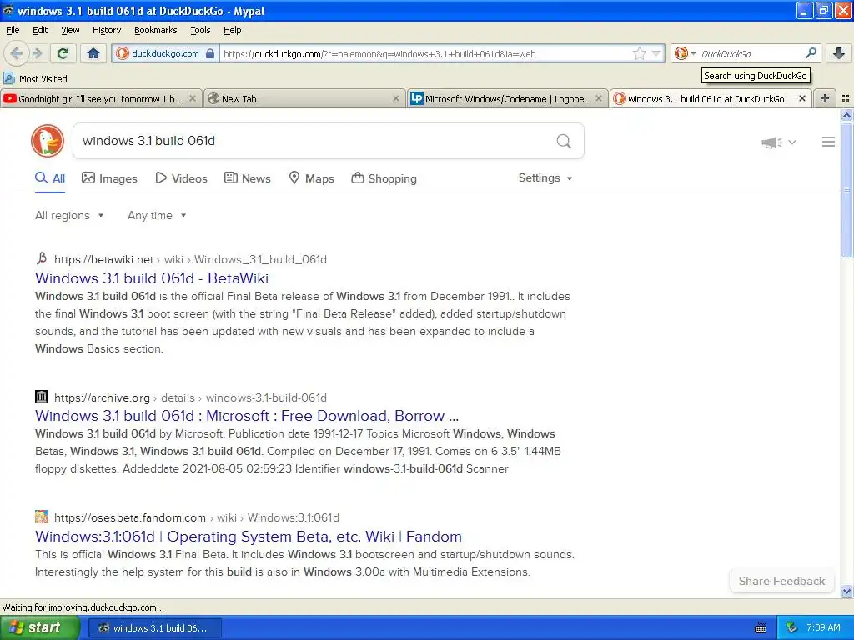Open the File menu
The width and height of the screenshot is (854, 640).
pyautogui.click(x=13, y=30)
